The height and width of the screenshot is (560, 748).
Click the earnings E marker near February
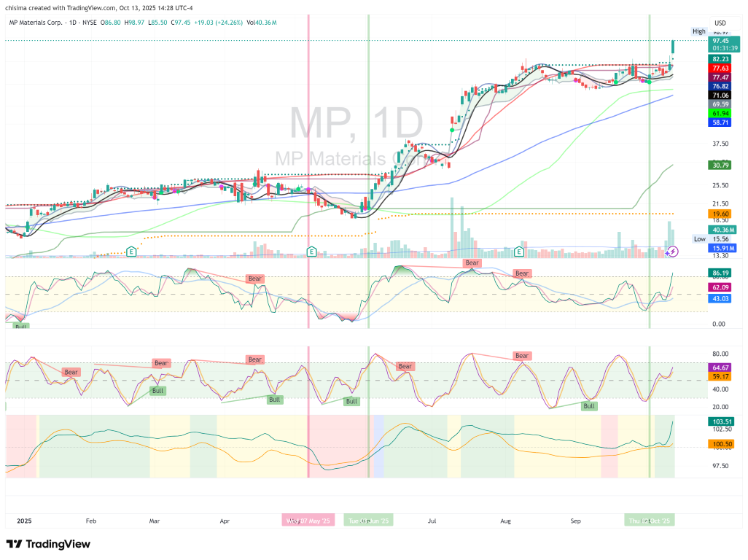pyautogui.click(x=131, y=252)
